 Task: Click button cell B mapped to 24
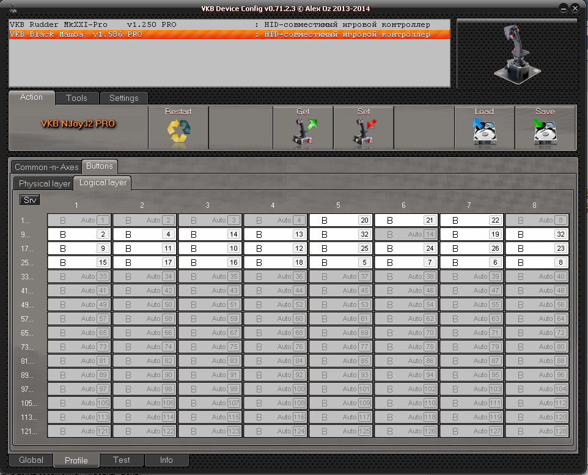pyautogui.click(x=406, y=248)
